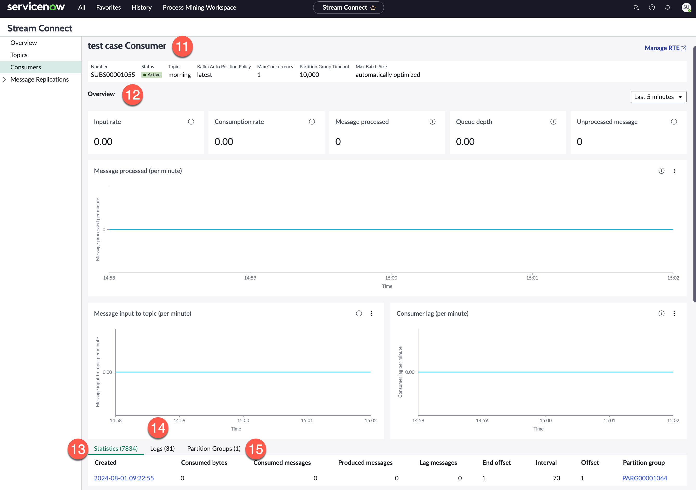Open the notifications bell
The image size is (696, 490).
667,8
